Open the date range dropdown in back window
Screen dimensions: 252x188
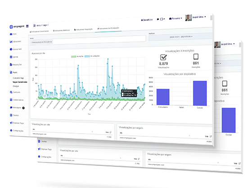228,63
